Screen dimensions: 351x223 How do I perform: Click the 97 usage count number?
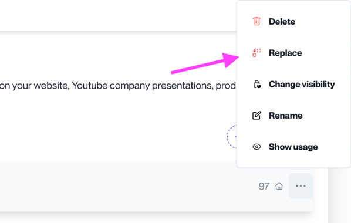[264, 186]
